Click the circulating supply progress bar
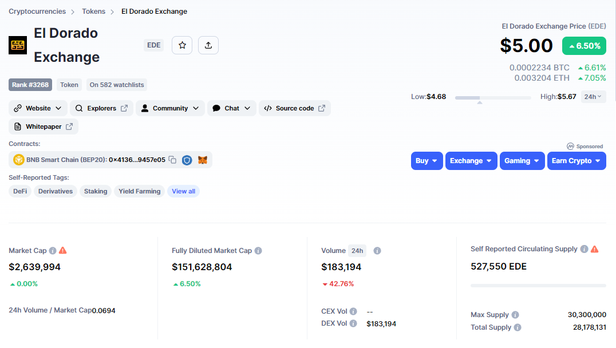Image resolution: width=616 pixels, height=348 pixels. pyautogui.click(x=538, y=286)
